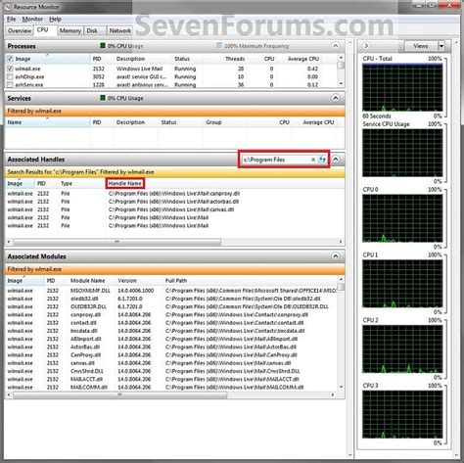Viewport: 464px width, 463px height.
Task: Sort processes by Threads column
Action: [x=235, y=59]
